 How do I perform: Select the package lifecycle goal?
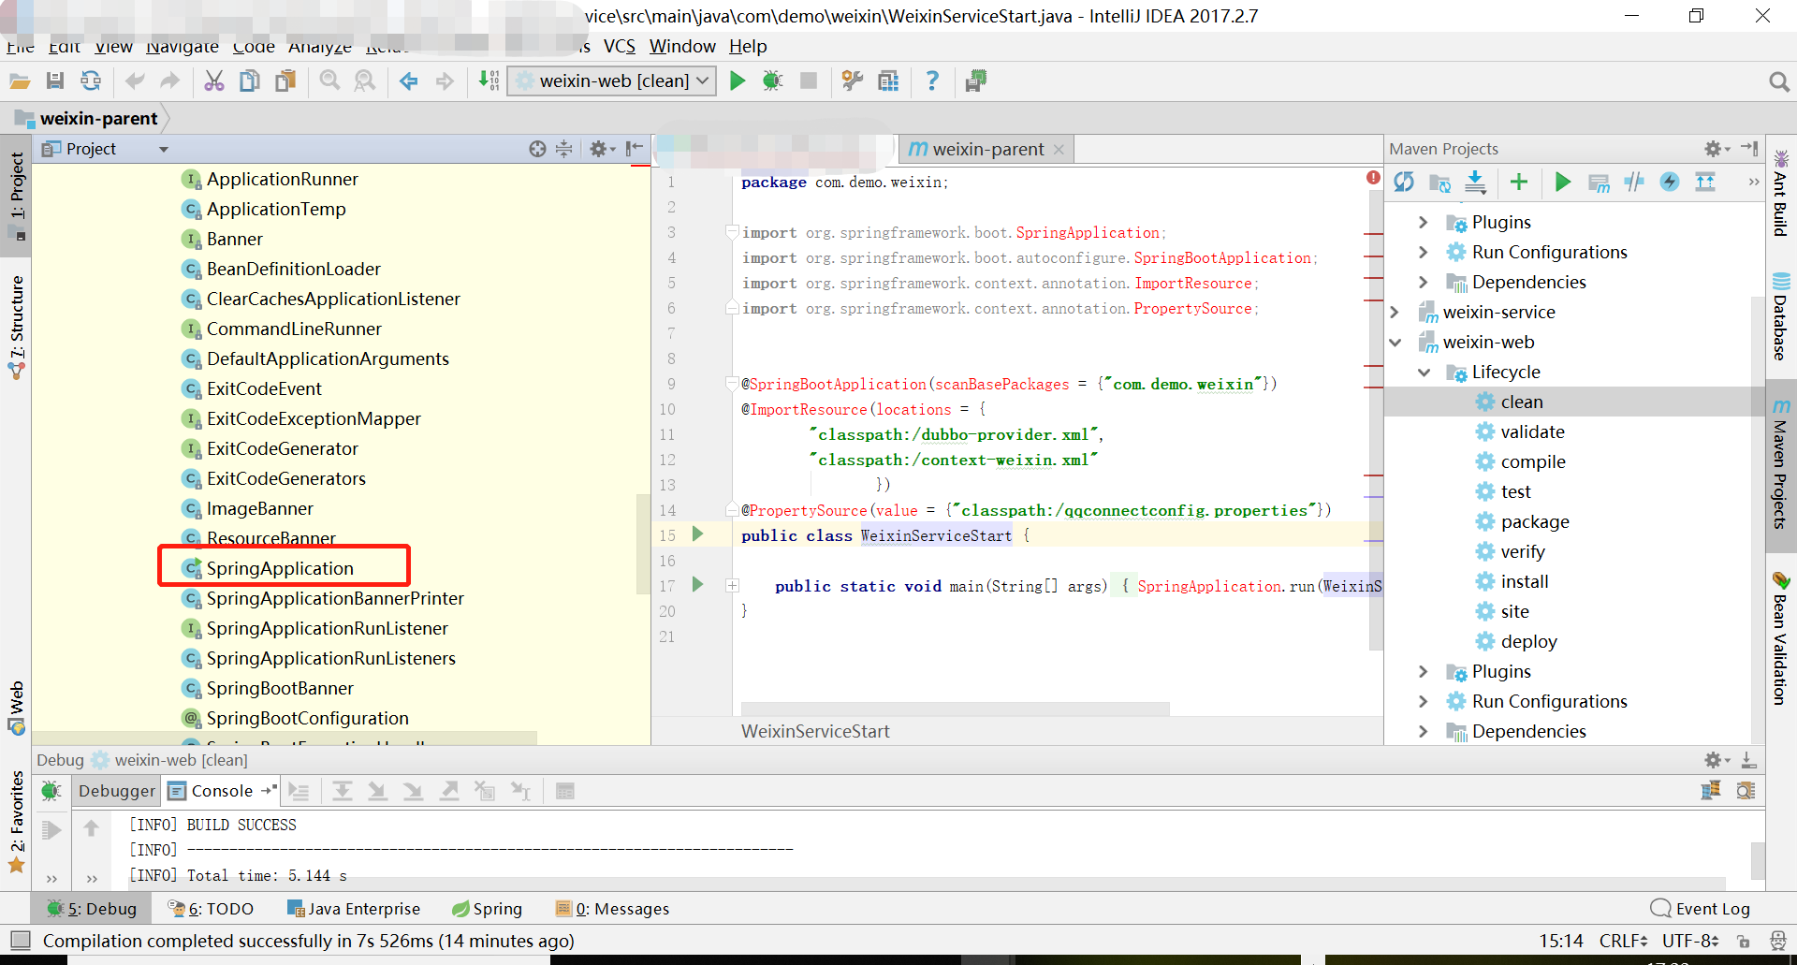(1535, 521)
